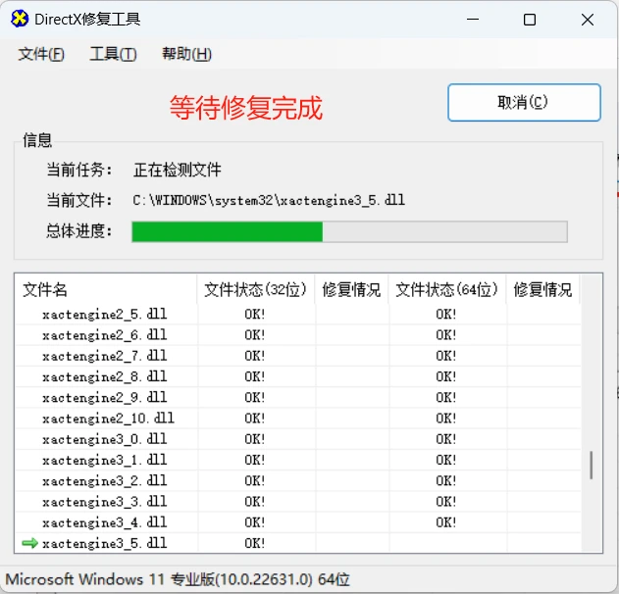Maximize the DirectX修复工具 window

click(530, 20)
